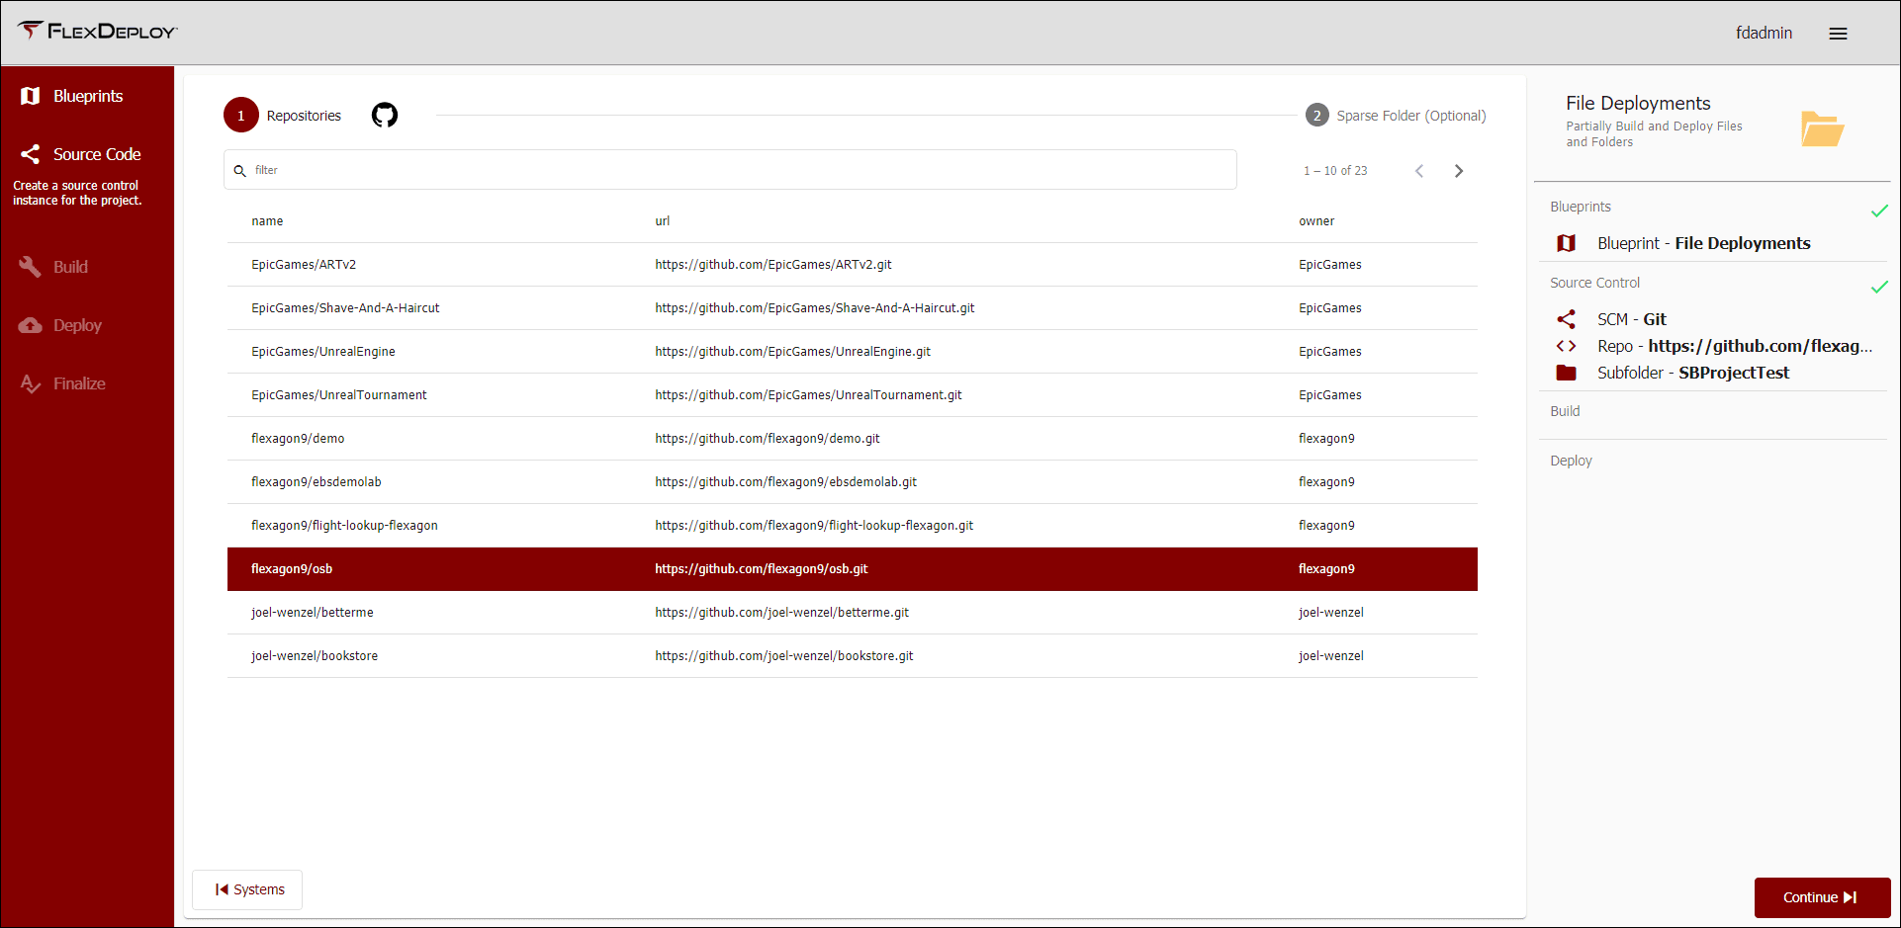Click the demo.git URL cell
Screen dimensions: 1901x928
pyautogui.click(x=767, y=439)
